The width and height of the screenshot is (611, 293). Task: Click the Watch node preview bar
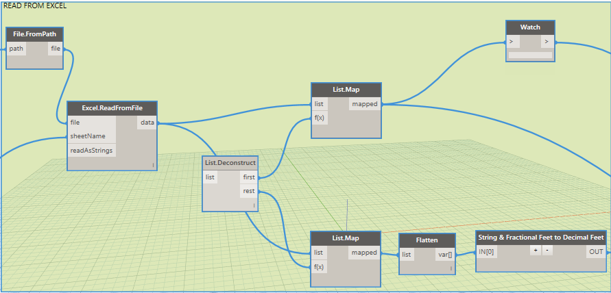(x=530, y=55)
